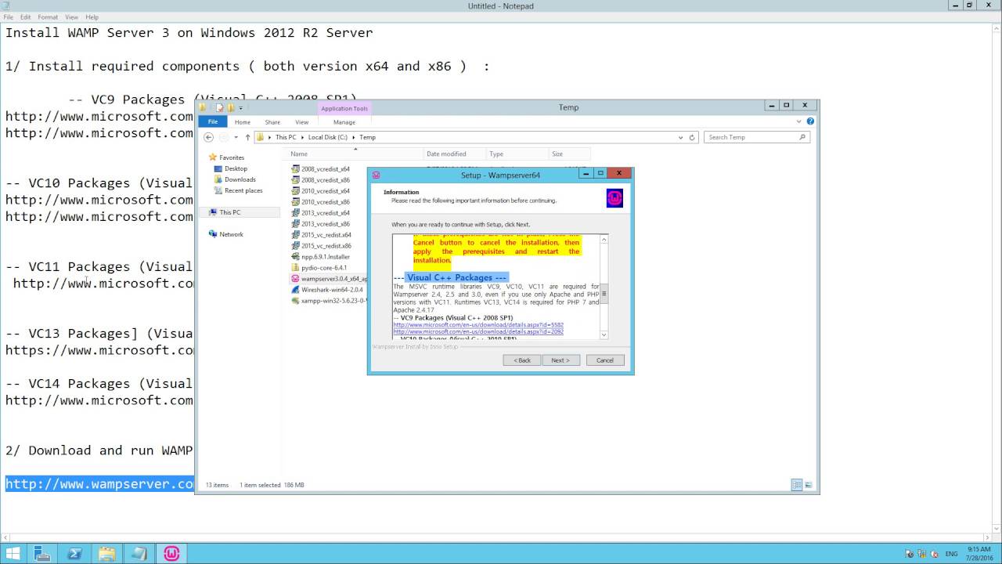1002x564 pixels.
Task: Open the Home ribbon tab in Explorer
Action: coord(243,122)
